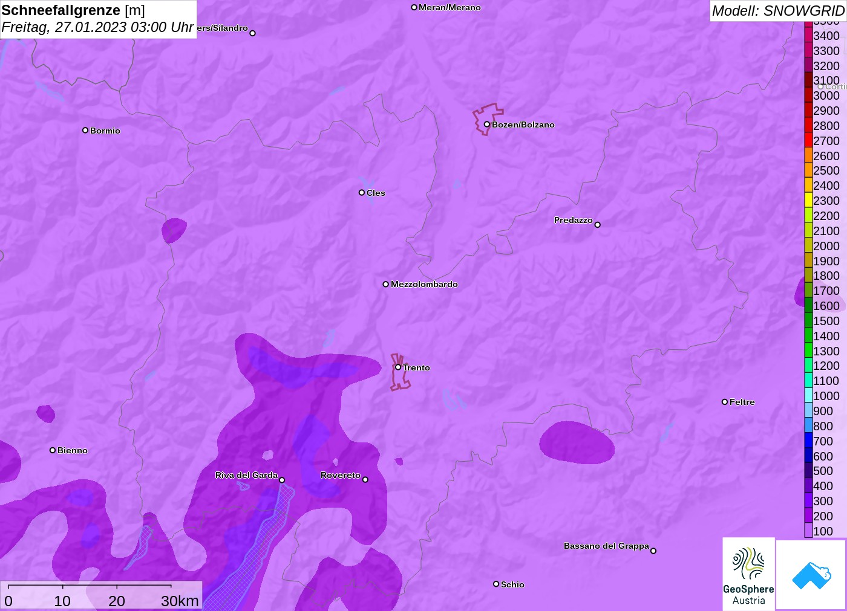Click the Mezzolombardo town marker
Image resolution: width=847 pixels, height=611 pixels.
385,284
